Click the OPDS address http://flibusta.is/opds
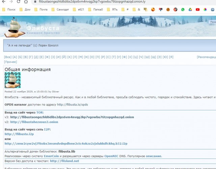Screen dimensions: 216x169 (x=73, y=104)
